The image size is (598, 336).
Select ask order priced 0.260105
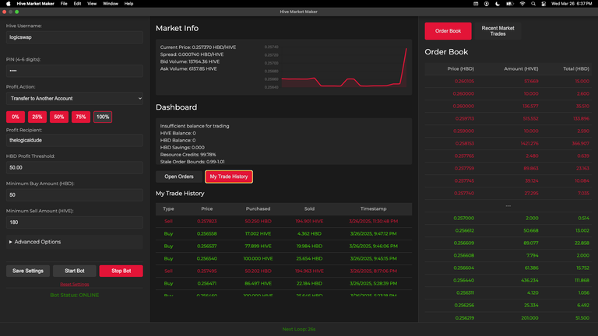tap(508, 81)
